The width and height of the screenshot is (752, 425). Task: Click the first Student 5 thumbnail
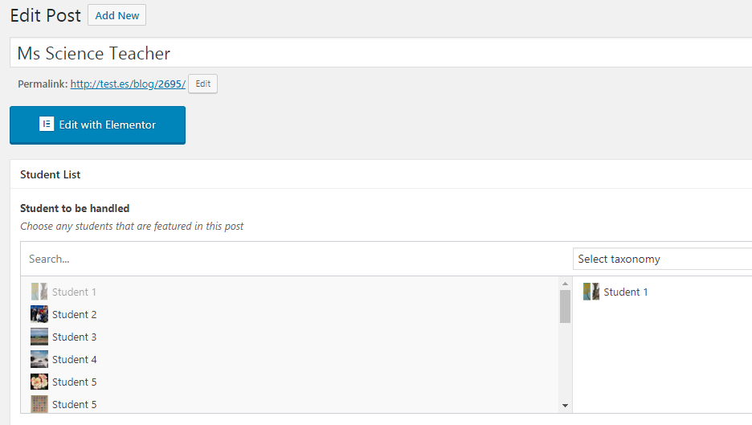pyautogui.click(x=39, y=382)
